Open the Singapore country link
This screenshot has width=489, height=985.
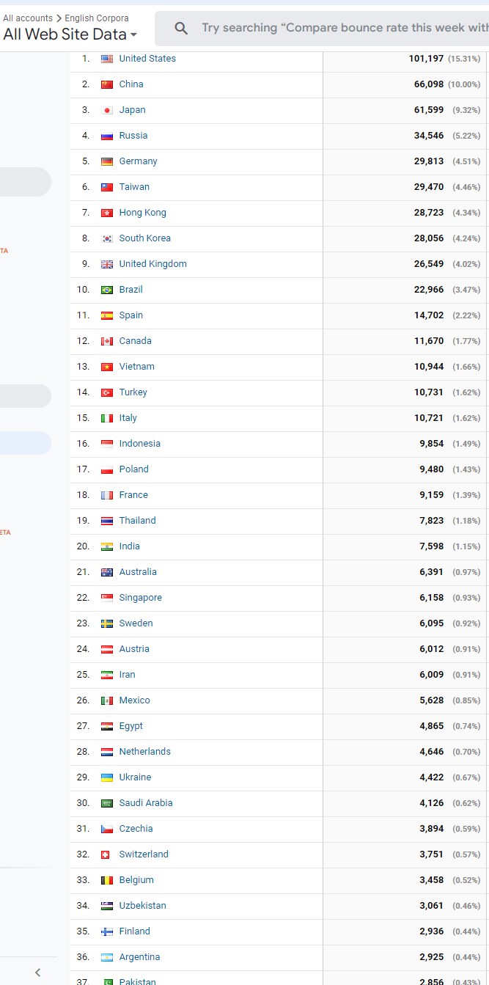tap(141, 598)
